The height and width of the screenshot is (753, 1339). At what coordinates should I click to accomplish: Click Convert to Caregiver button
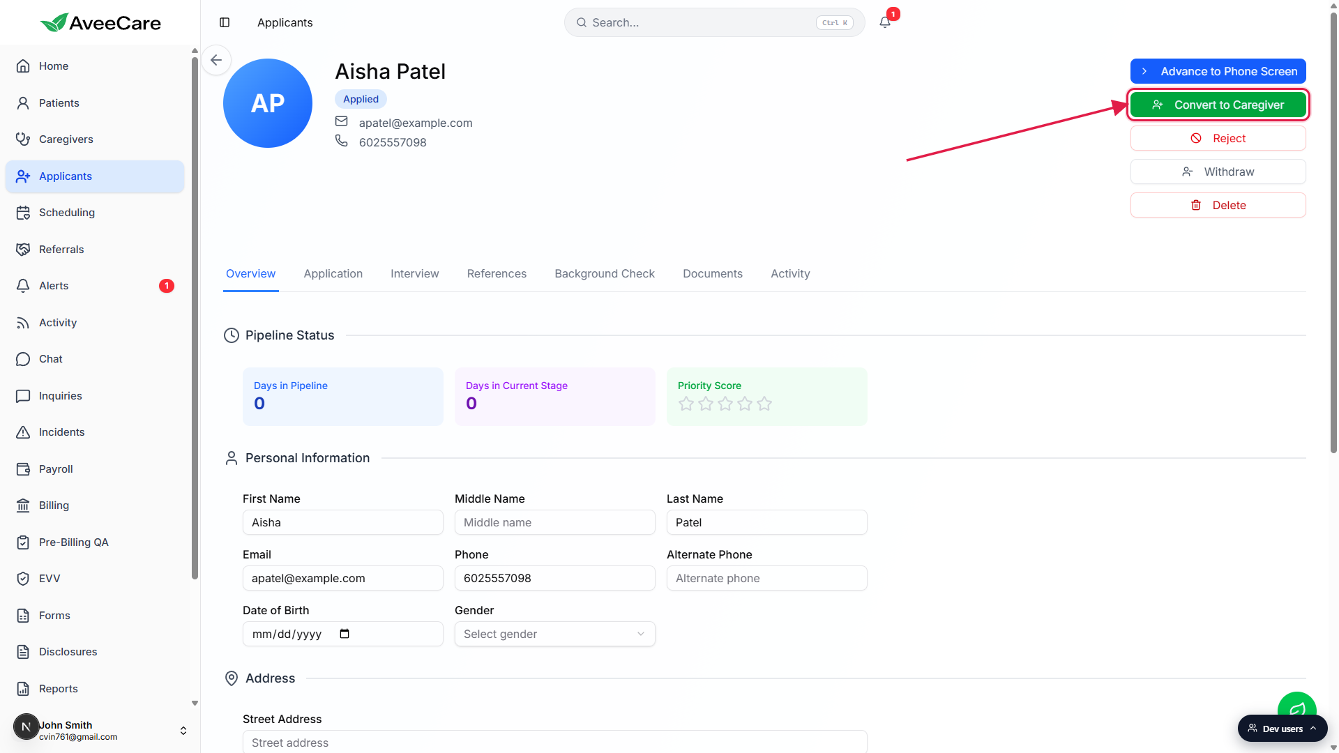[1218, 105]
